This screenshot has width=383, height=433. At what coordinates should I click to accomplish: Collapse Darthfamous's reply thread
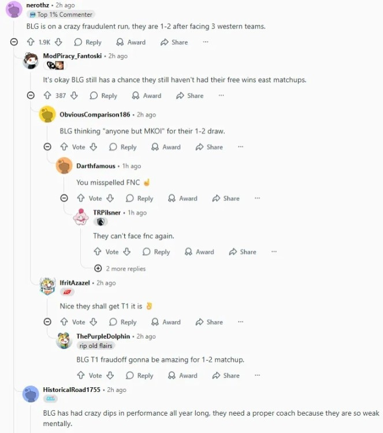(x=64, y=199)
